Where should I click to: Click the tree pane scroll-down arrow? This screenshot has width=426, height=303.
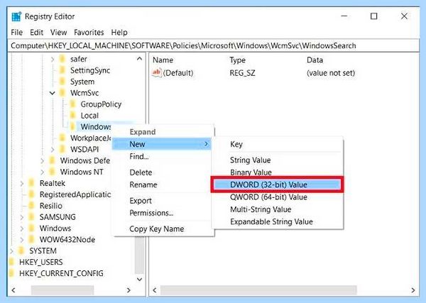(x=139, y=280)
